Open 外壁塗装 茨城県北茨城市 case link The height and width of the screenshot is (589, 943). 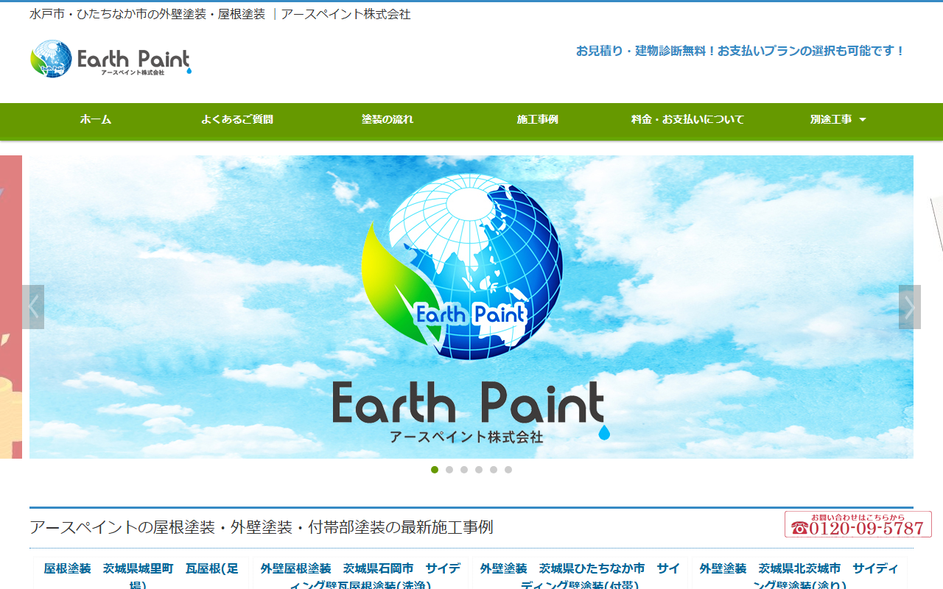coord(799,576)
